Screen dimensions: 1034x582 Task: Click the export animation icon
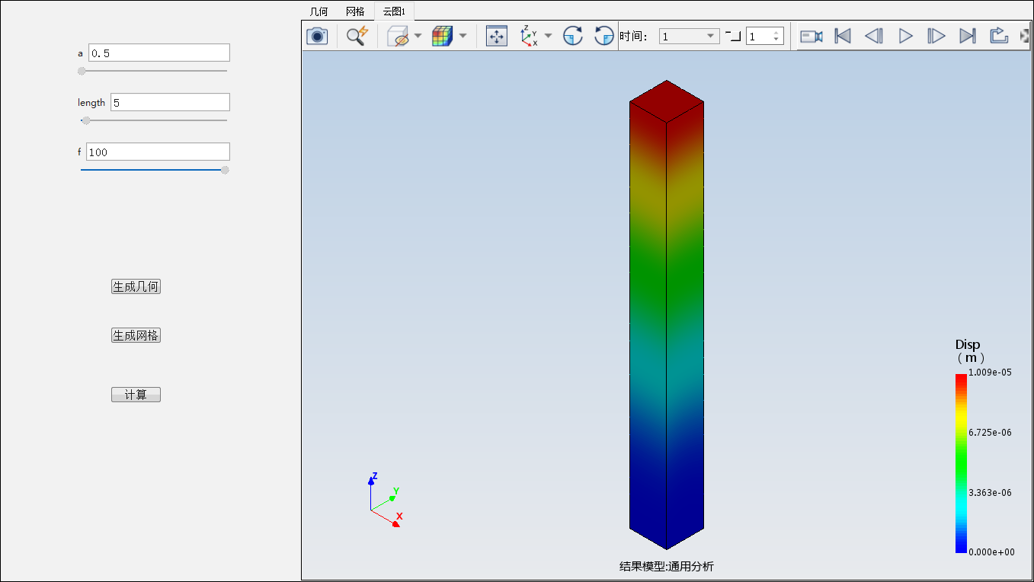click(999, 36)
